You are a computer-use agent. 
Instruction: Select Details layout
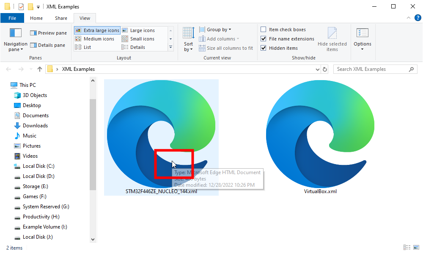tap(133, 47)
